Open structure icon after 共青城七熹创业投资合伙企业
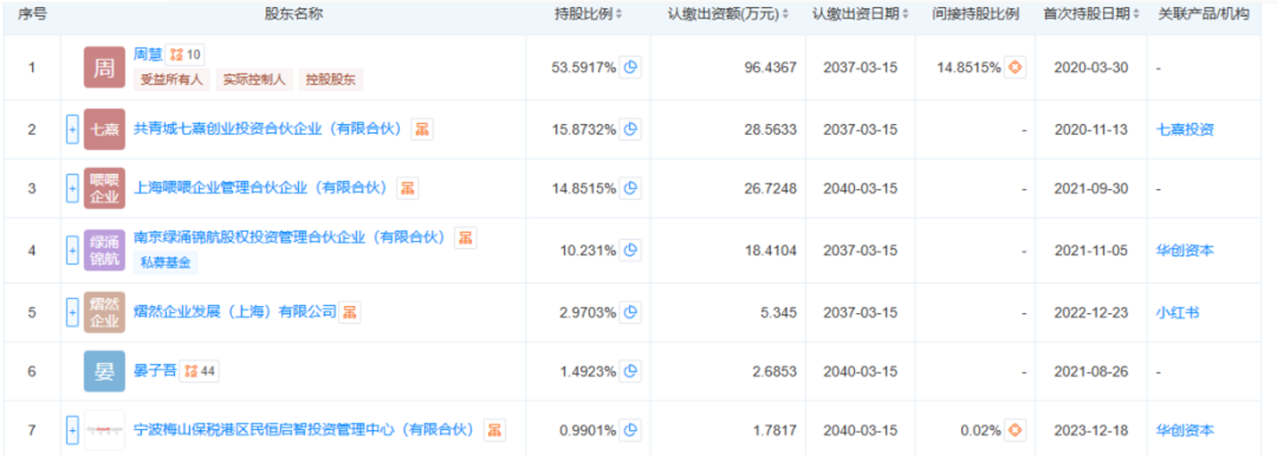The height and width of the screenshot is (455, 1277). (x=422, y=129)
